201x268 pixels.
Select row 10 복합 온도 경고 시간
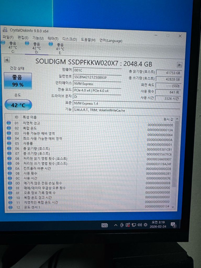90,197
